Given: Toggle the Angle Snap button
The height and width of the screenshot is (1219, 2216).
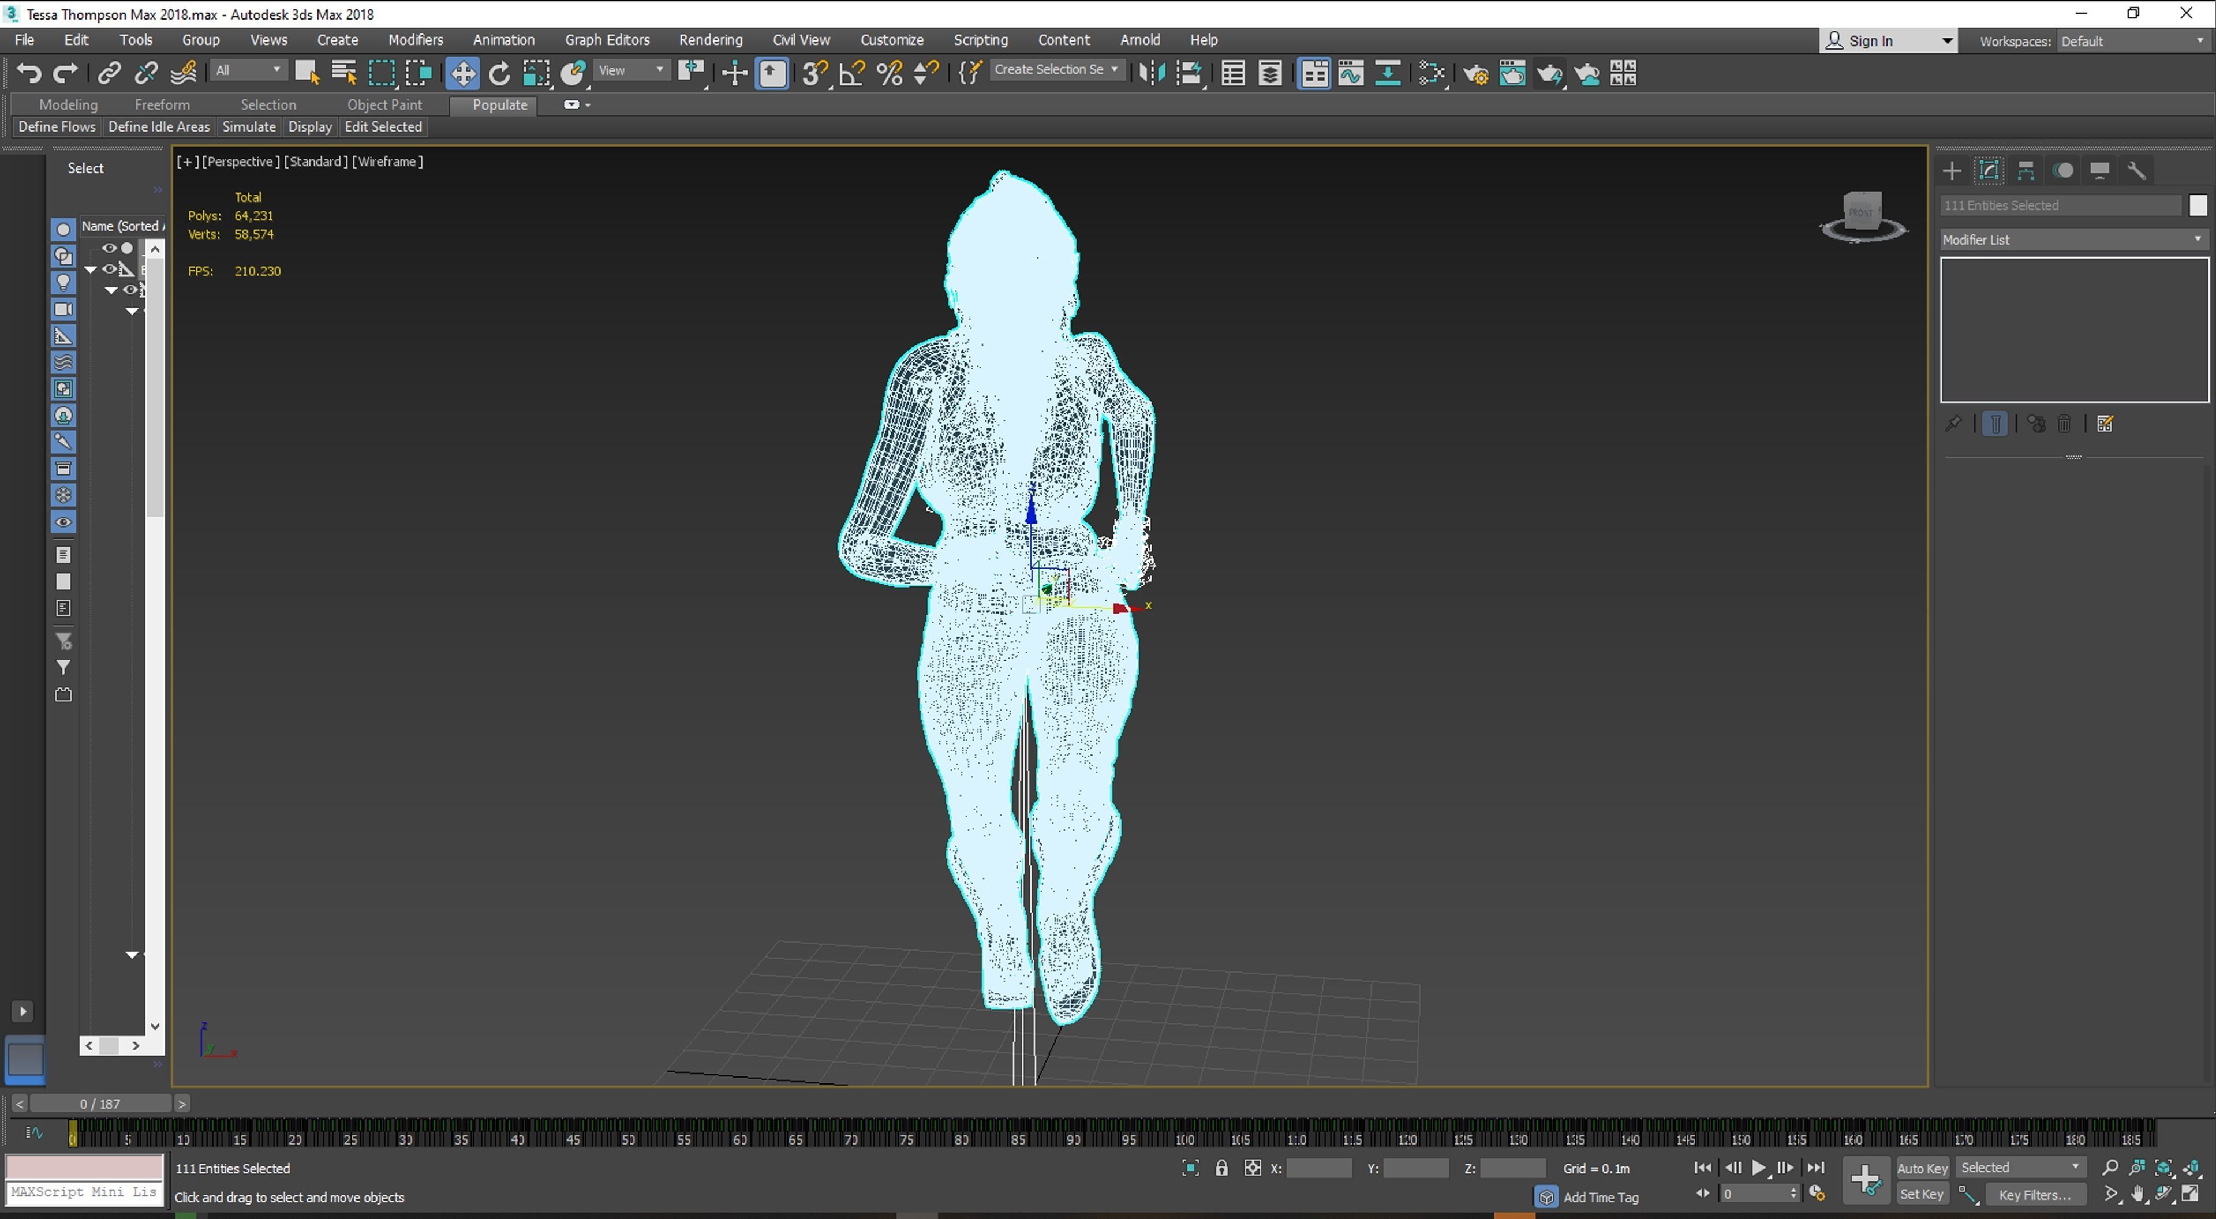Looking at the screenshot, I should [851, 74].
